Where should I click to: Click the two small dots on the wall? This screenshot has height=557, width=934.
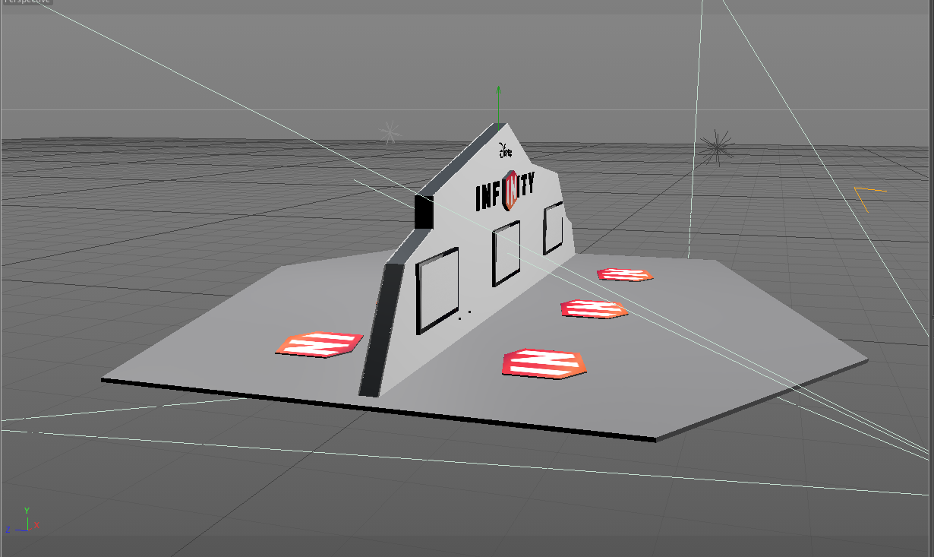[464, 315]
